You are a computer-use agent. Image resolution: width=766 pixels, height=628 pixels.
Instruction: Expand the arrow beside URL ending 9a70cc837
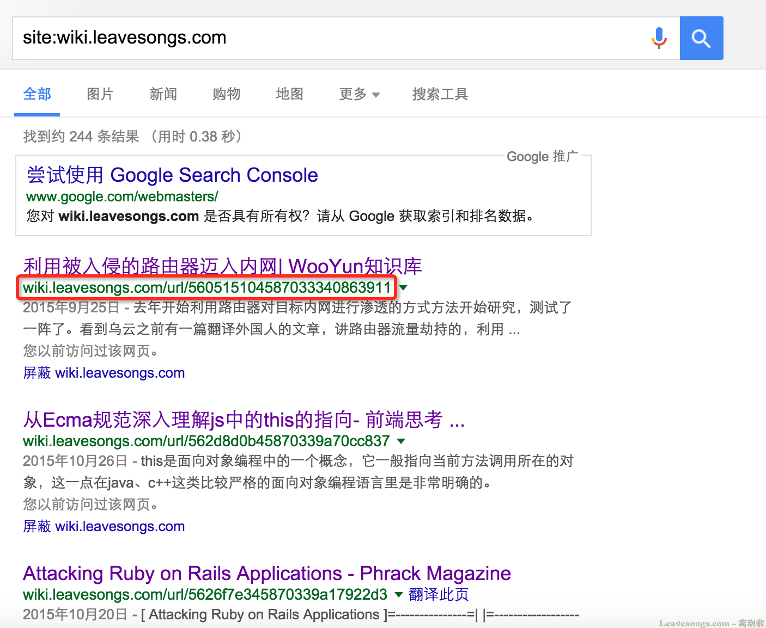click(x=402, y=441)
